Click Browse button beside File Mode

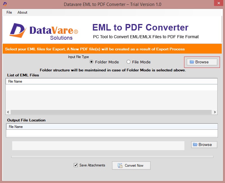pyautogui.click(x=202, y=62)
